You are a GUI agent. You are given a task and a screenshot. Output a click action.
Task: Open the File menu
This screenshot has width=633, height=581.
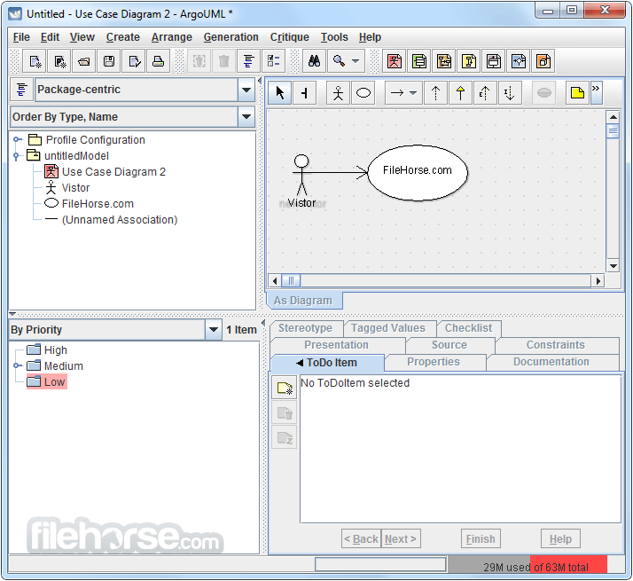point(21,37)
